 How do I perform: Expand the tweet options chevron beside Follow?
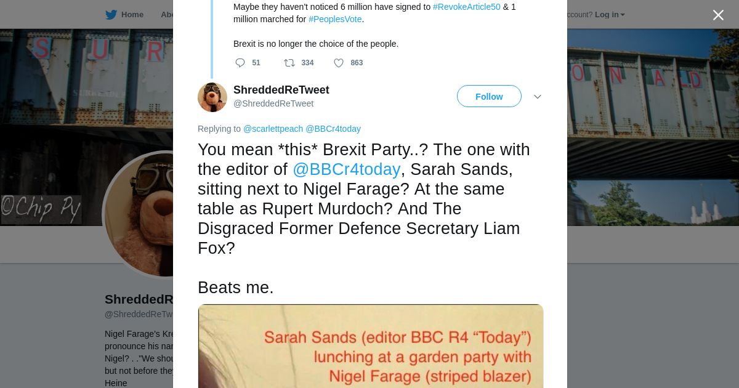coord(537,97)
